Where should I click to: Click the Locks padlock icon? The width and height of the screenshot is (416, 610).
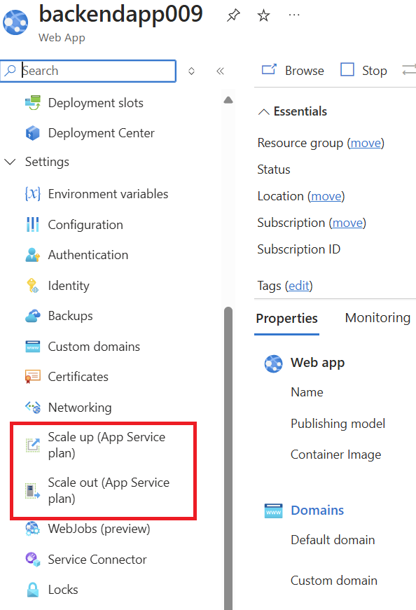[x=33, y=590]
